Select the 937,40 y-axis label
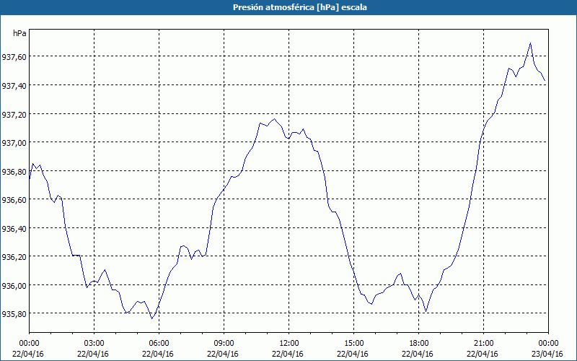 [14, 85]
